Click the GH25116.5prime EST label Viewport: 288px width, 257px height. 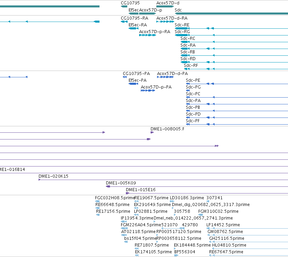point(227,239)
